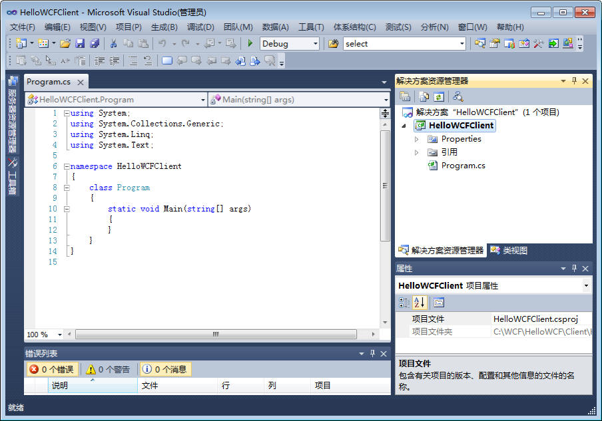The image size is (602, 421).
Task: Click the Redo arrow icon
Action: pos(185,43)
